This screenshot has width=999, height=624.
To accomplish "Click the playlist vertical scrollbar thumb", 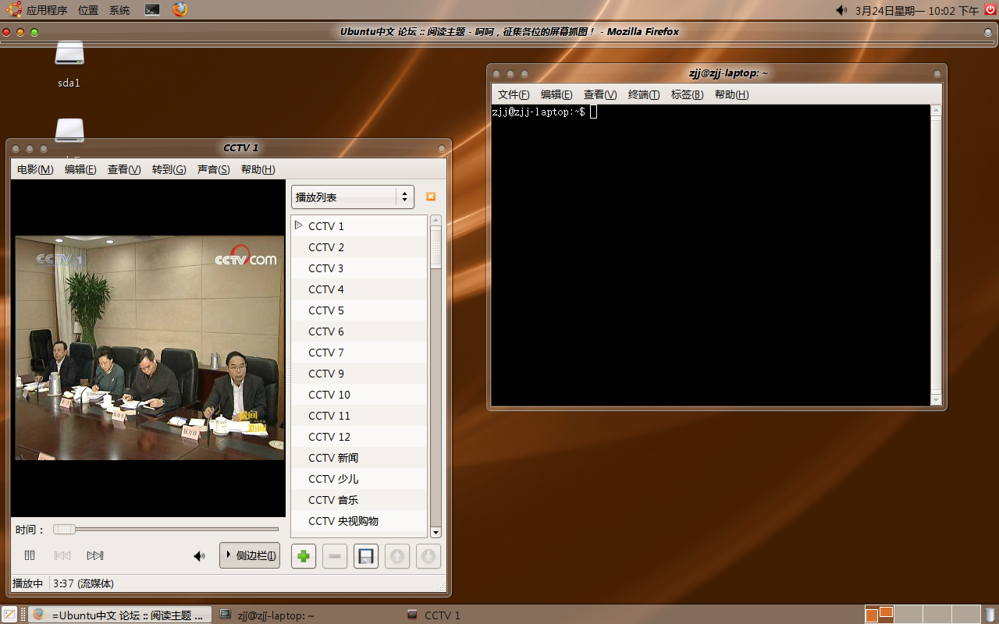I will point(436,247).
